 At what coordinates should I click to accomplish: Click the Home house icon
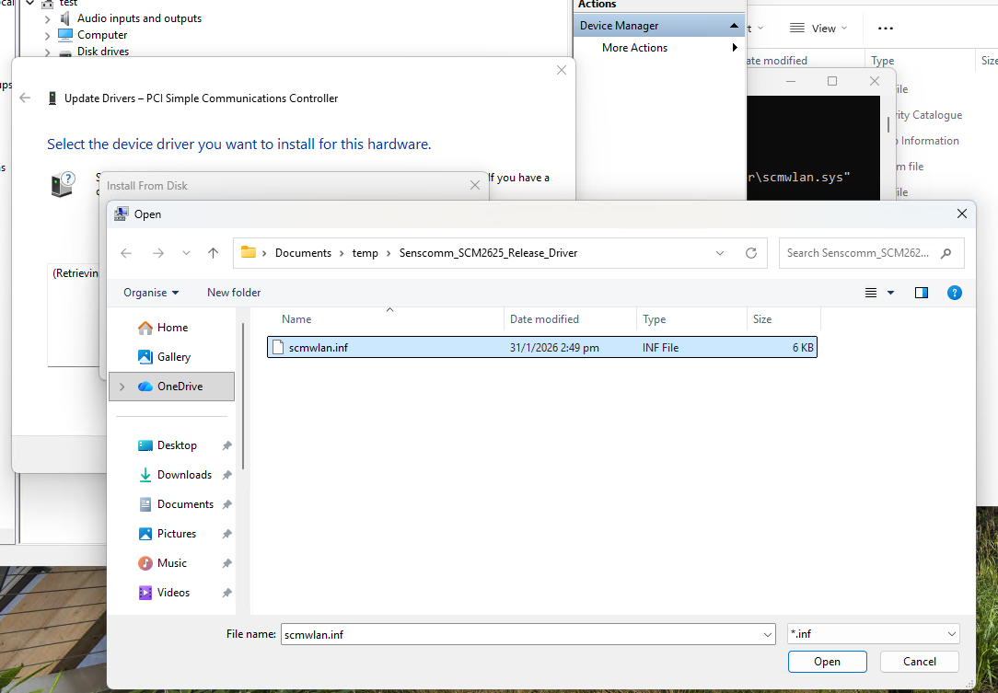(x=145, y=327)
